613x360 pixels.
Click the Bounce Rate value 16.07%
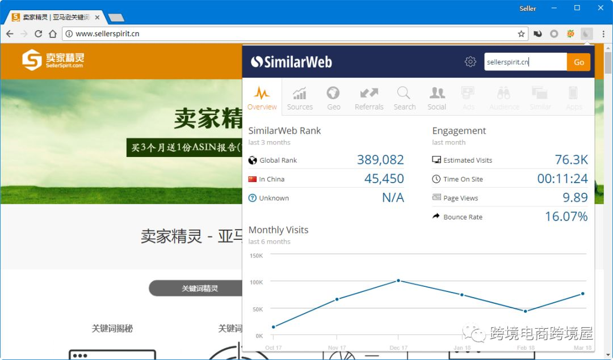point(566,217)
